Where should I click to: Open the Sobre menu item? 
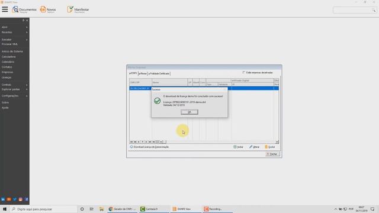point(5,102)
